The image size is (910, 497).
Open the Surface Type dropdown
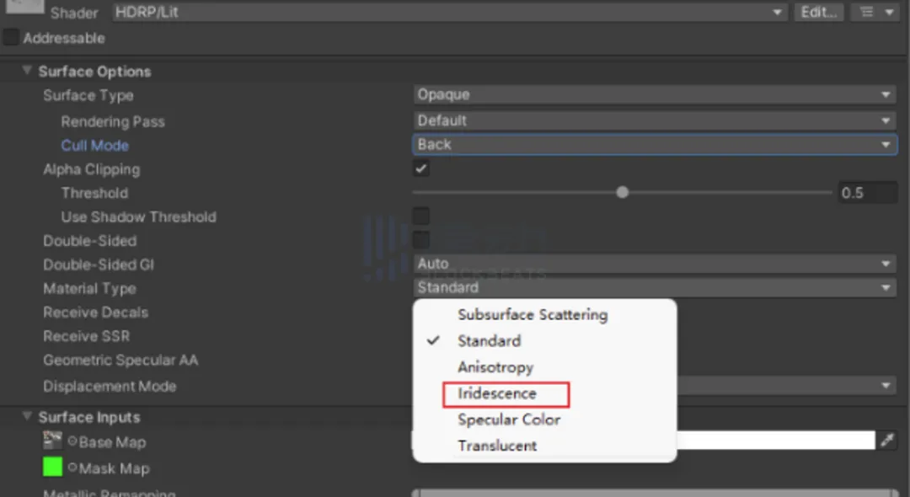pyautogui.click(x=655, y=95)
